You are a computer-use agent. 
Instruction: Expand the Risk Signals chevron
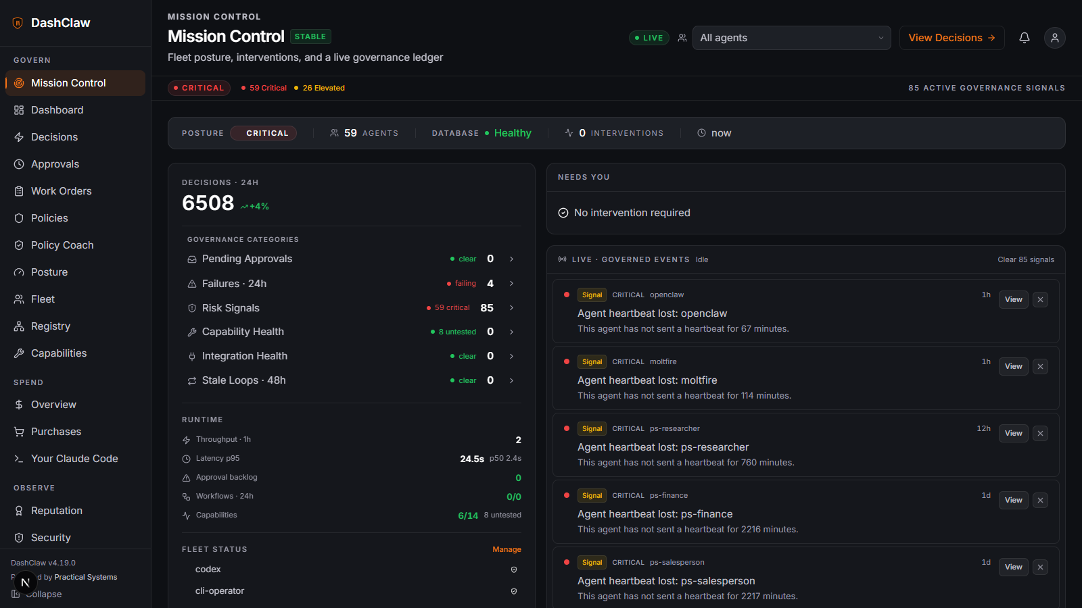(511, 308)
